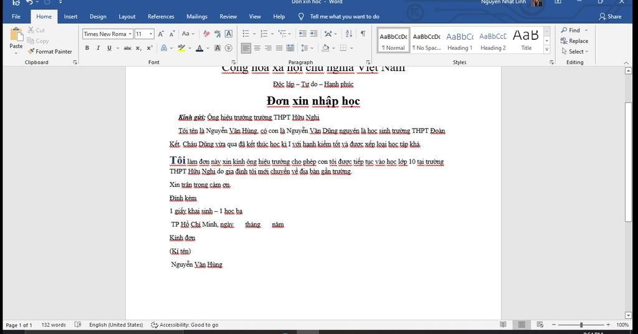The image size is (638, 334).
Task: Expand the bullets list dropdown
Action: (x=254, y=34)
